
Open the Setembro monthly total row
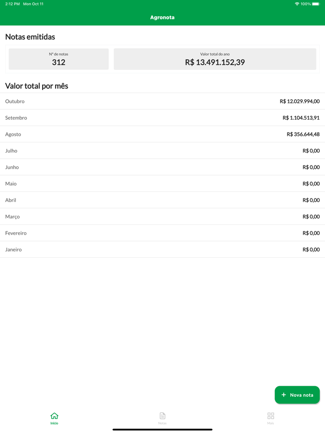[x=162, y=118]
